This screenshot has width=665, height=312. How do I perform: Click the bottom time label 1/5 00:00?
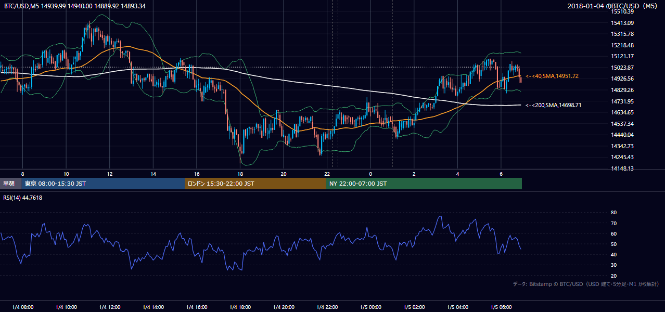click(x=370, y=307)
